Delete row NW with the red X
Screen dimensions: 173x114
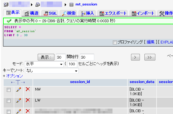tap(28, 89)
